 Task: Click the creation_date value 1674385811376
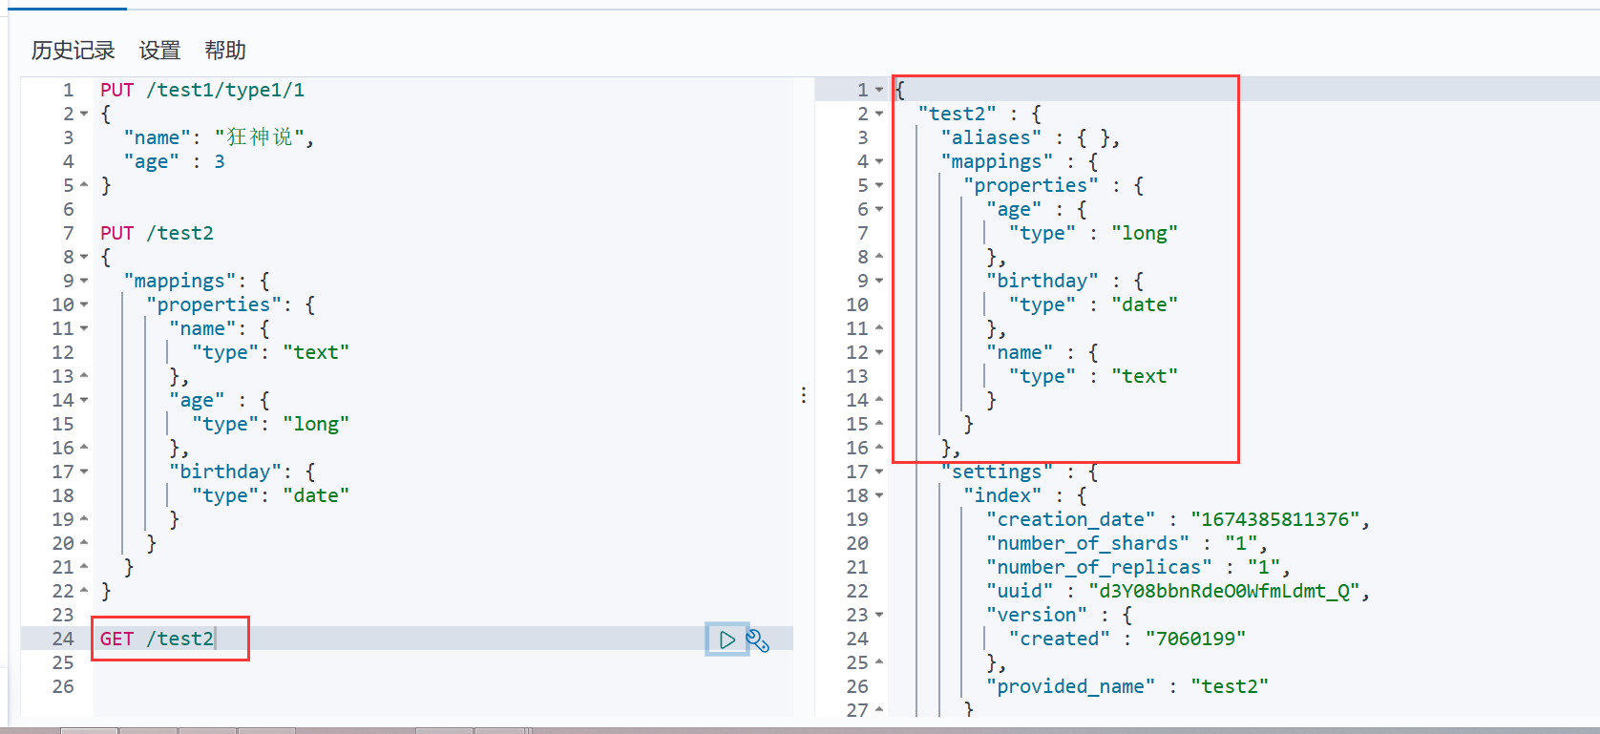pyautogui.click(x=1275, y=519)
